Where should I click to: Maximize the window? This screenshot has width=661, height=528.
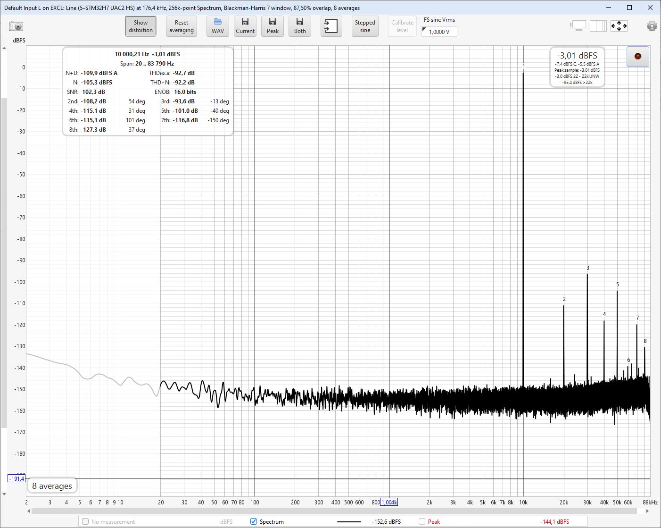(629, 8)
